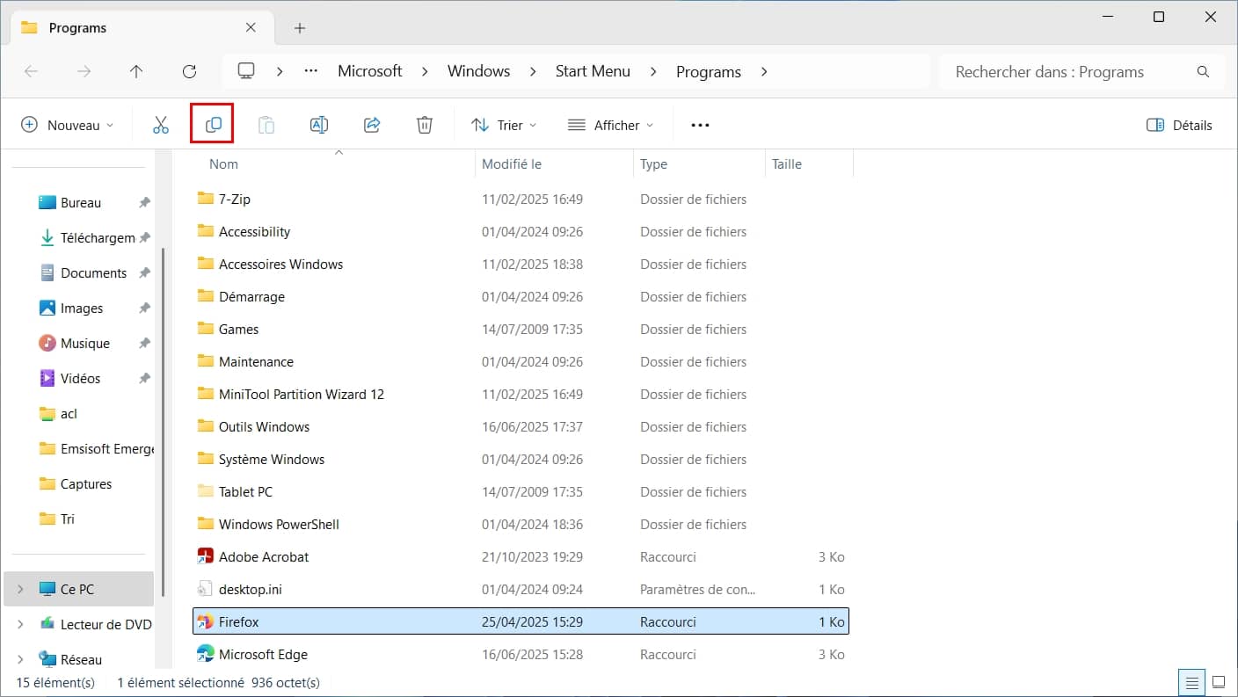Click the Rename icon in toolbar
The height and width of the screenshot is (697, 1238).
(319, 125)
